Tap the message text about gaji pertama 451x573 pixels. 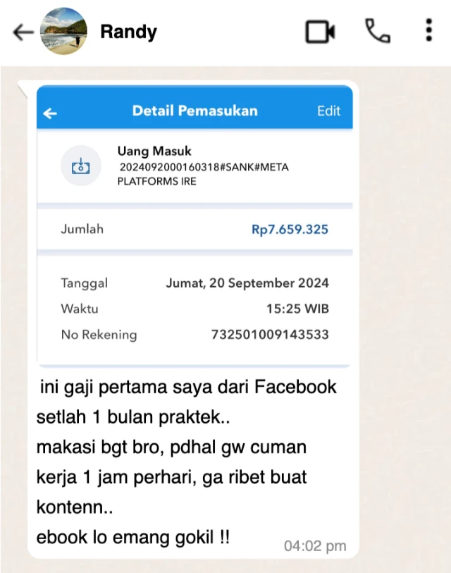pyautogui.click(x=187, y=462)
